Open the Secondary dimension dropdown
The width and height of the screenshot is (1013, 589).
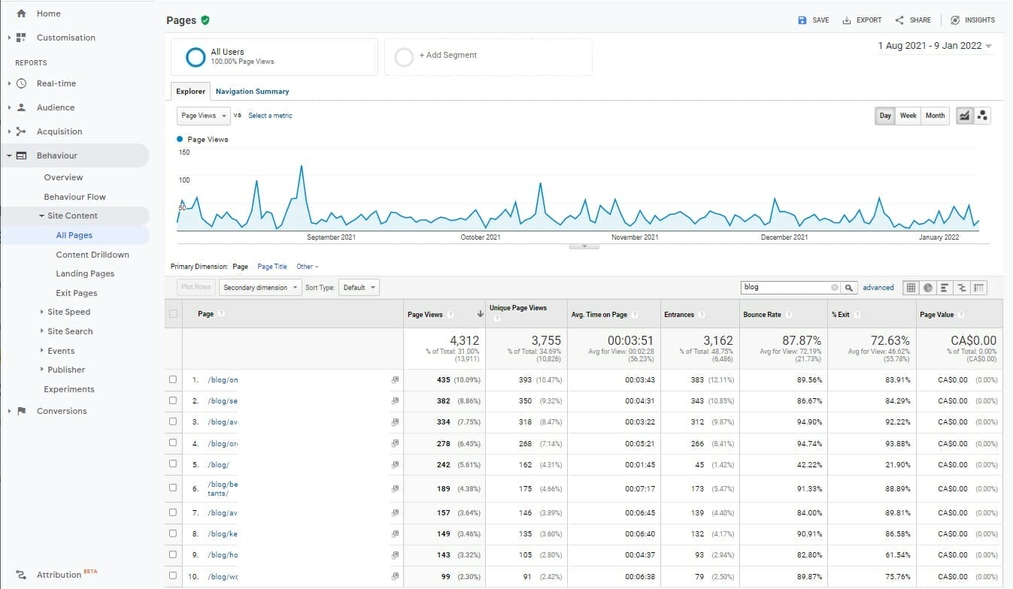coord(259,287)
